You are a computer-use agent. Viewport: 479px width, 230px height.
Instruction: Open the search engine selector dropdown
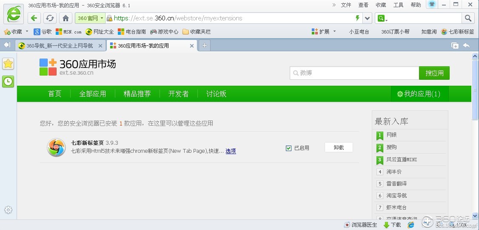tap(382, 18)
